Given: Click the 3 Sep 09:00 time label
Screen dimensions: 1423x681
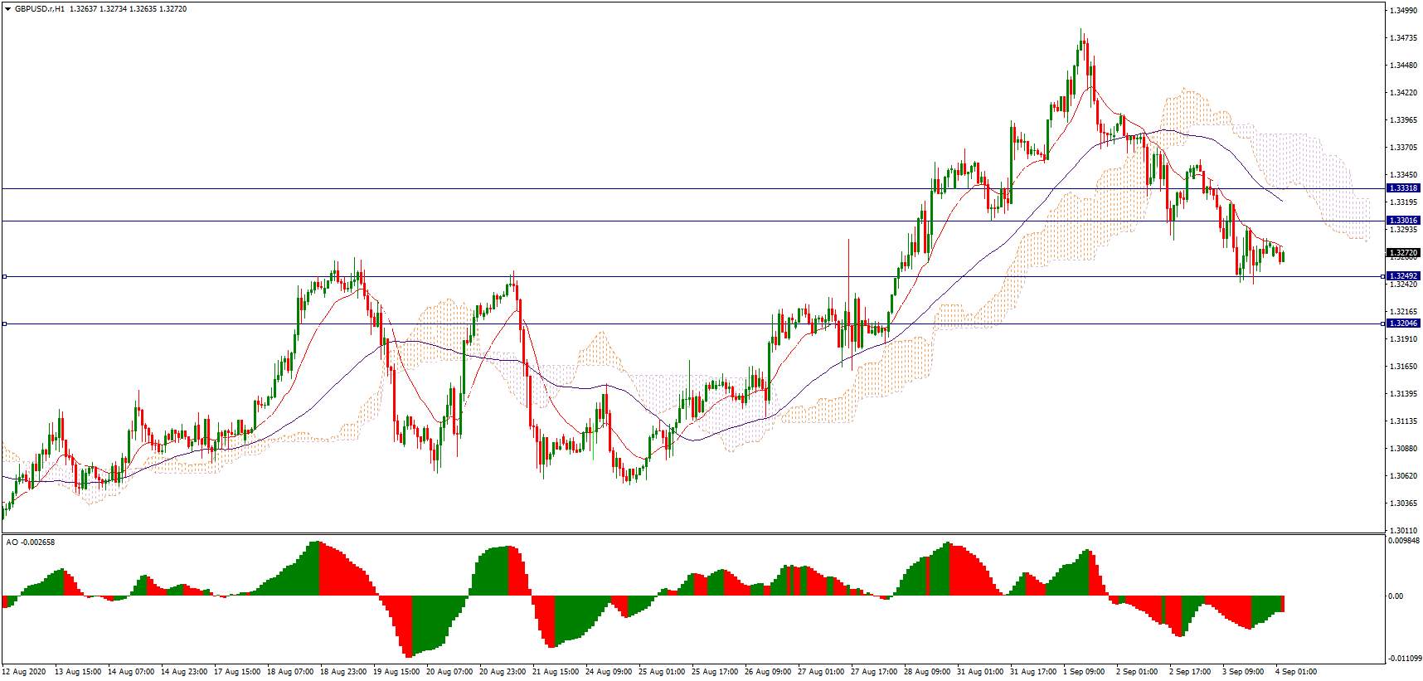Looking at the screenshot, I should click(1243, 671).
